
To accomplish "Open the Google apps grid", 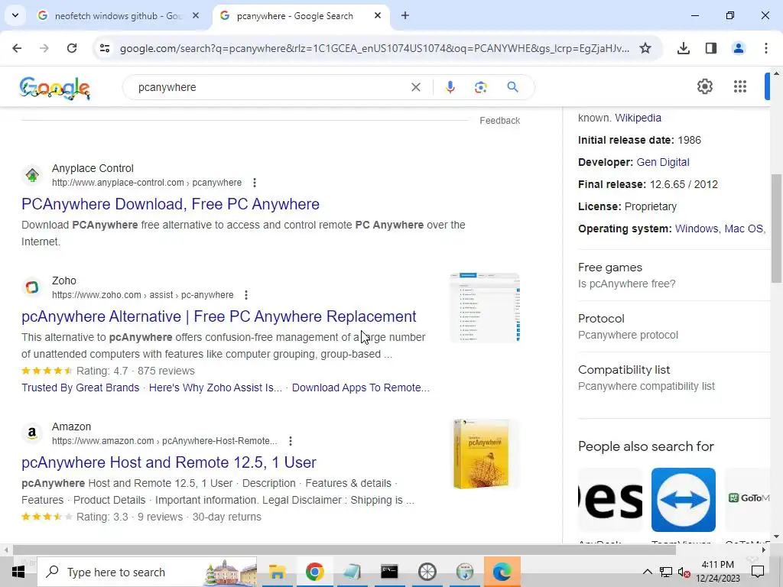I will point(740,86).
